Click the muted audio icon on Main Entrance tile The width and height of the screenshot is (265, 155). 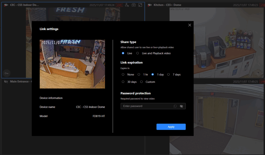point(6,81)
